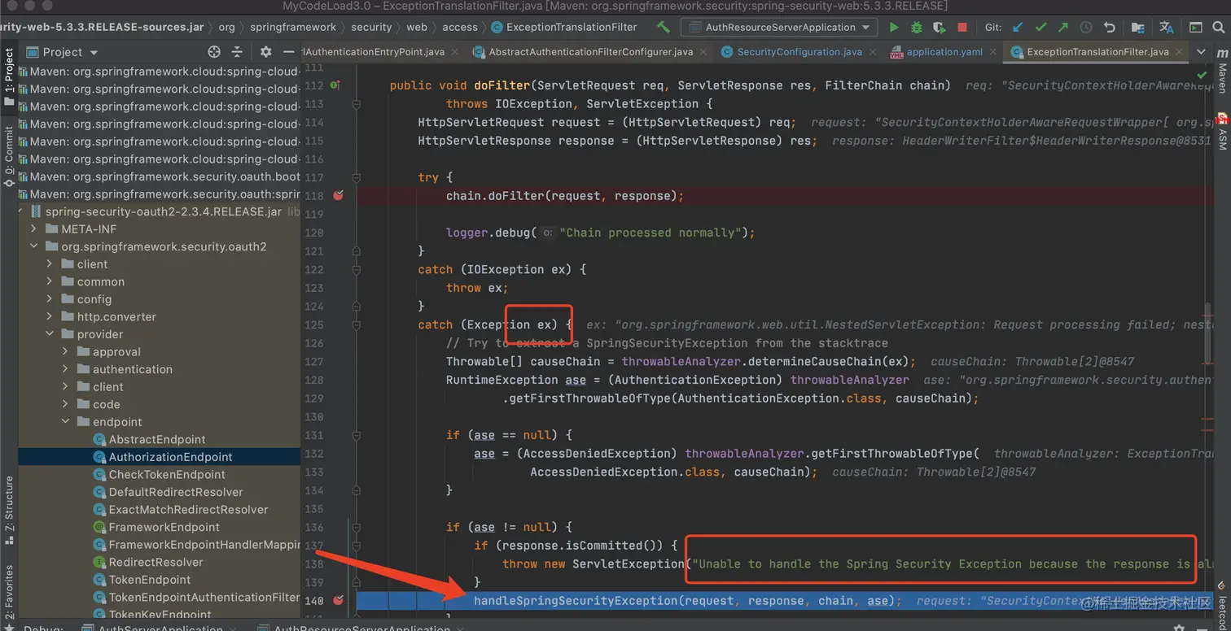Image resolution: width=1231 pixels, height=631 pixels.
Task: Expand the common package
Action: tap(50, 281)
